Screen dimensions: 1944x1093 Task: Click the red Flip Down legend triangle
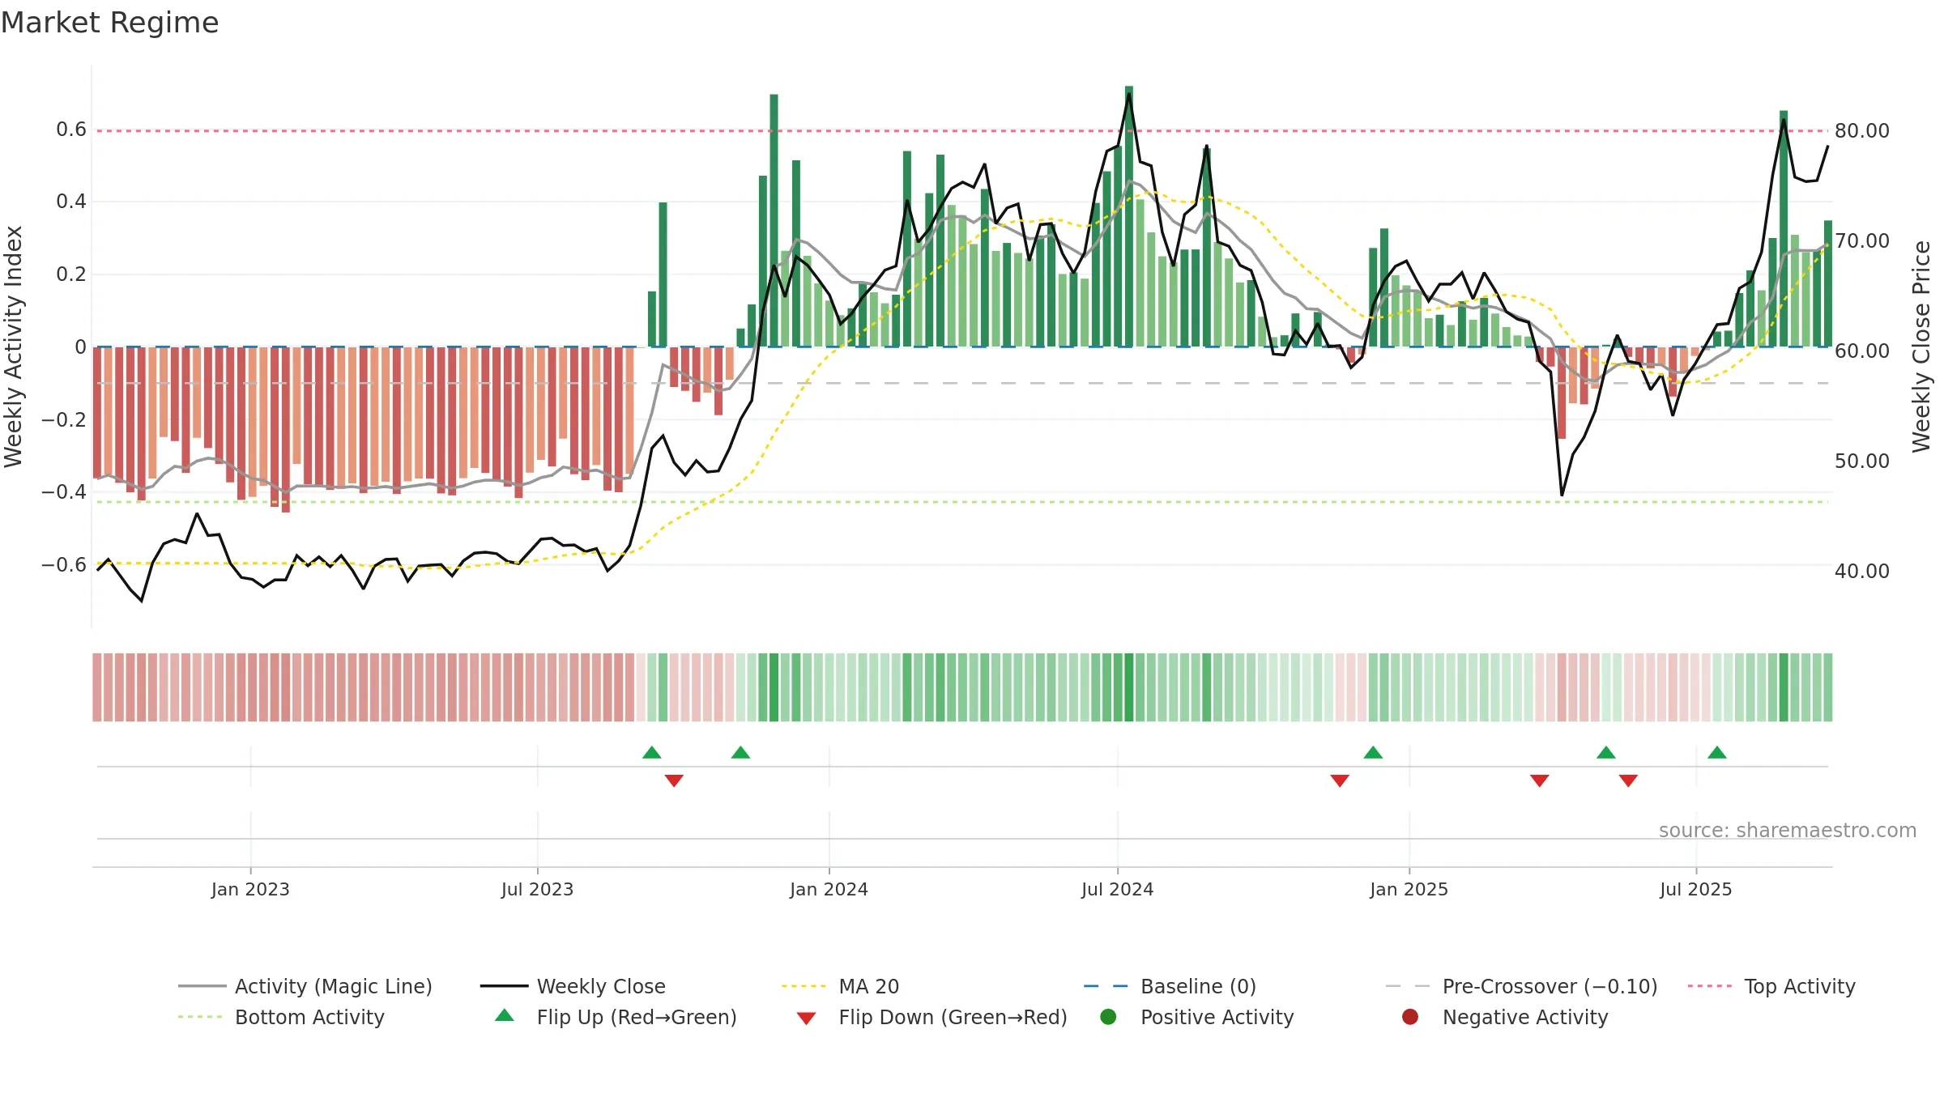click(806, 1019)
